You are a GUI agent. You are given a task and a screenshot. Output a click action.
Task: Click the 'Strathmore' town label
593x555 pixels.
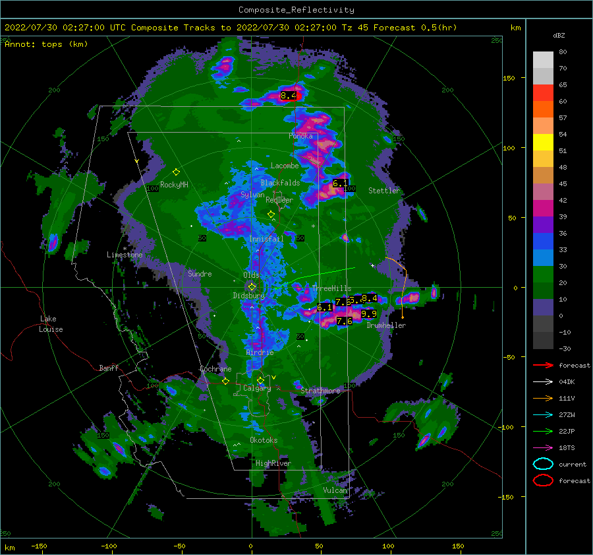[320, 391]
